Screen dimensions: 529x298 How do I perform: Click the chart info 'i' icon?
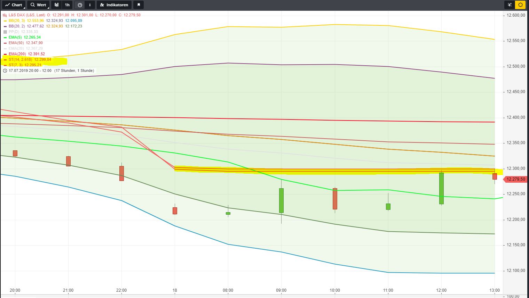coord(90,5)
